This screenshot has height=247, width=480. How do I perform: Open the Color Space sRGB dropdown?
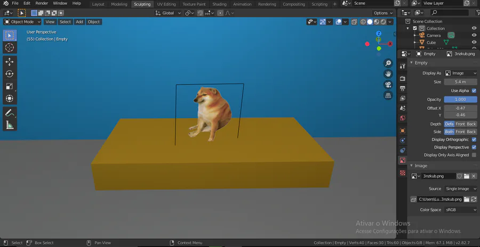point(460,210)
